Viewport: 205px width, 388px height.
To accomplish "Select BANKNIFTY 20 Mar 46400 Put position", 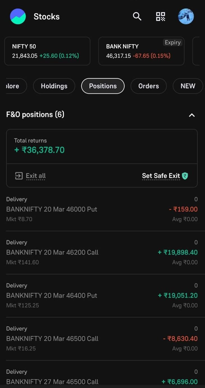I will 52,295.
